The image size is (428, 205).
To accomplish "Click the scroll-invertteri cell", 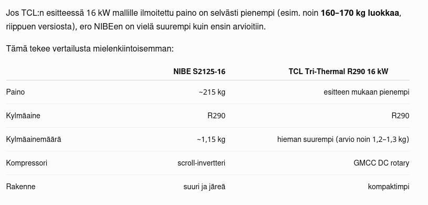I will coord(202,163).
